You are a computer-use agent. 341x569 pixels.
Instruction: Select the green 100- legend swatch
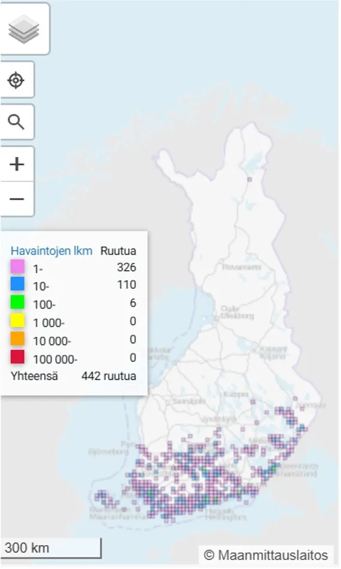tap(17, 302)
